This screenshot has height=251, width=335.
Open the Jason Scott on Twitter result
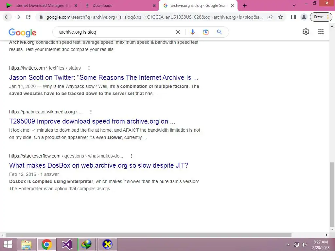[104, 77]
